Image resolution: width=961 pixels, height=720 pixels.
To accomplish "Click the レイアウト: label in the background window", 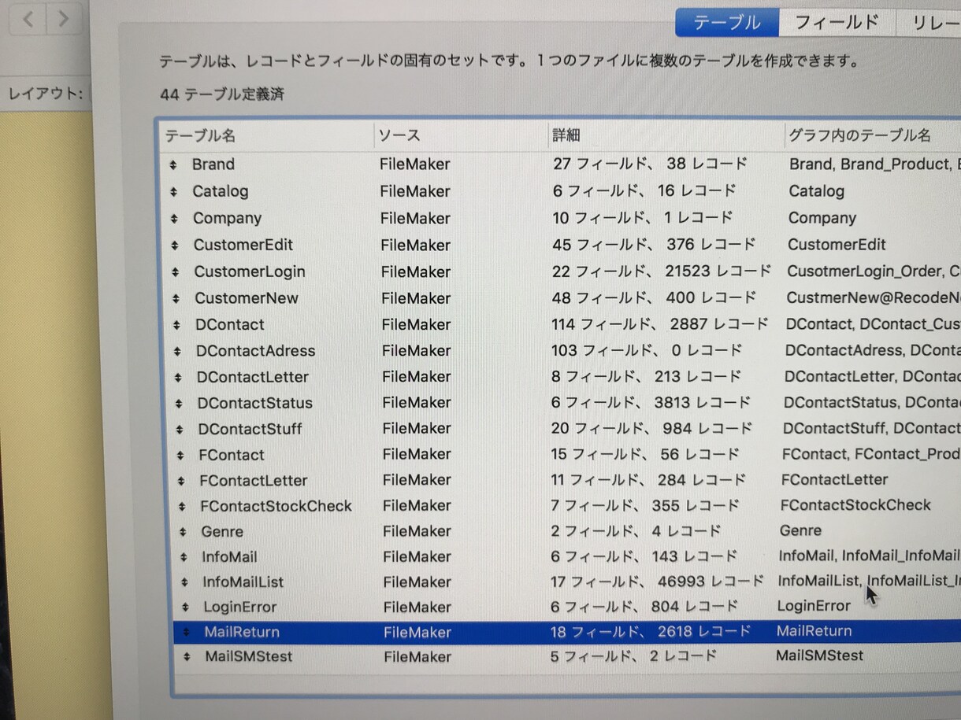I will [45, 94].
